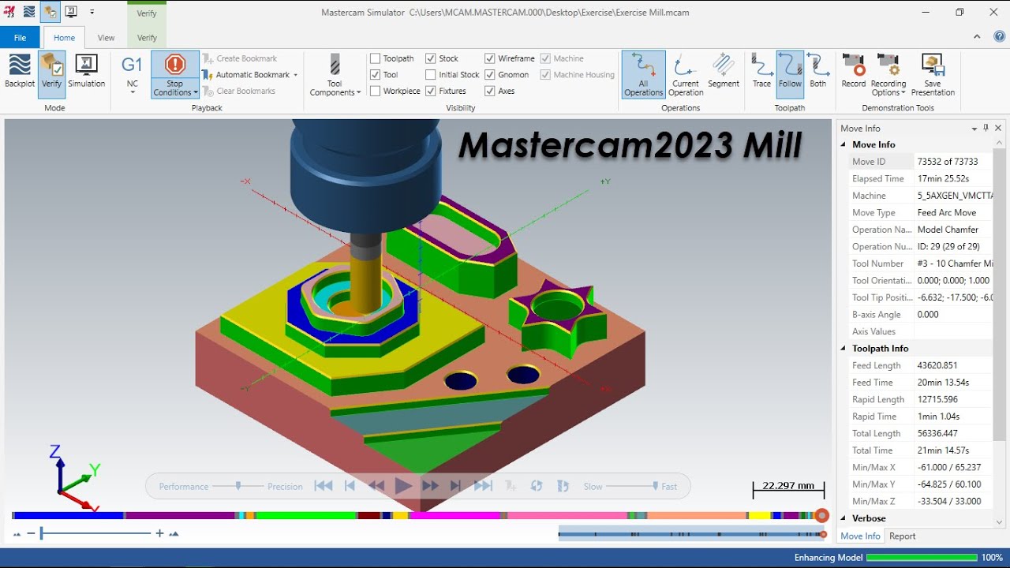Step forward one move
This screenshot has width=1010, height=568.
(455, 486)
